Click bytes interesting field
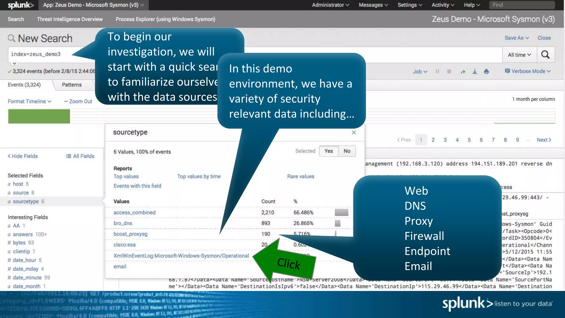The width and height of the screenshot is (565, 318). 19,243
